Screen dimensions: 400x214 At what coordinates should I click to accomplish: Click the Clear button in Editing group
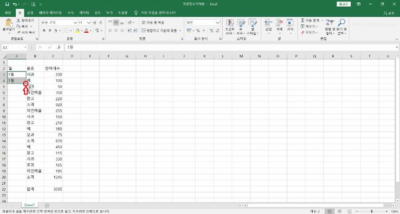(309, 32)
